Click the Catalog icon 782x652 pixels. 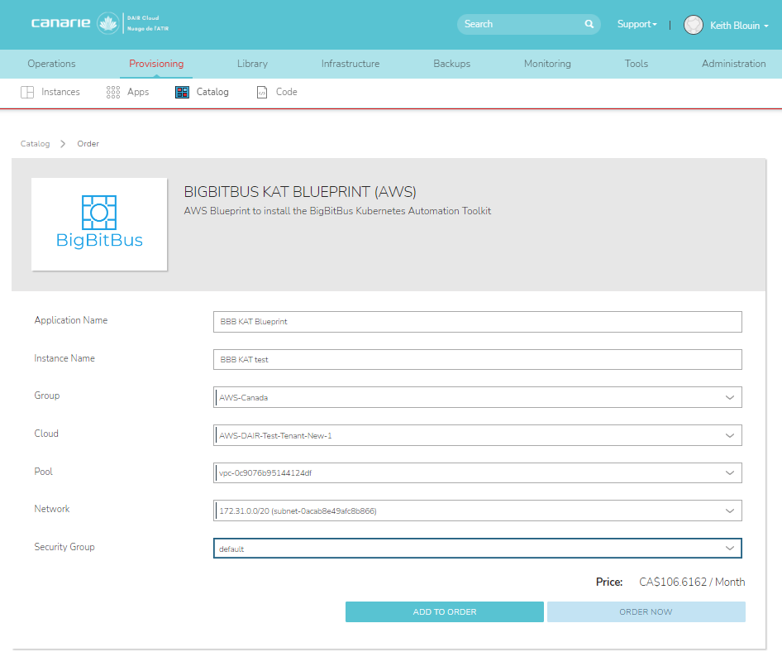point(183,93)
